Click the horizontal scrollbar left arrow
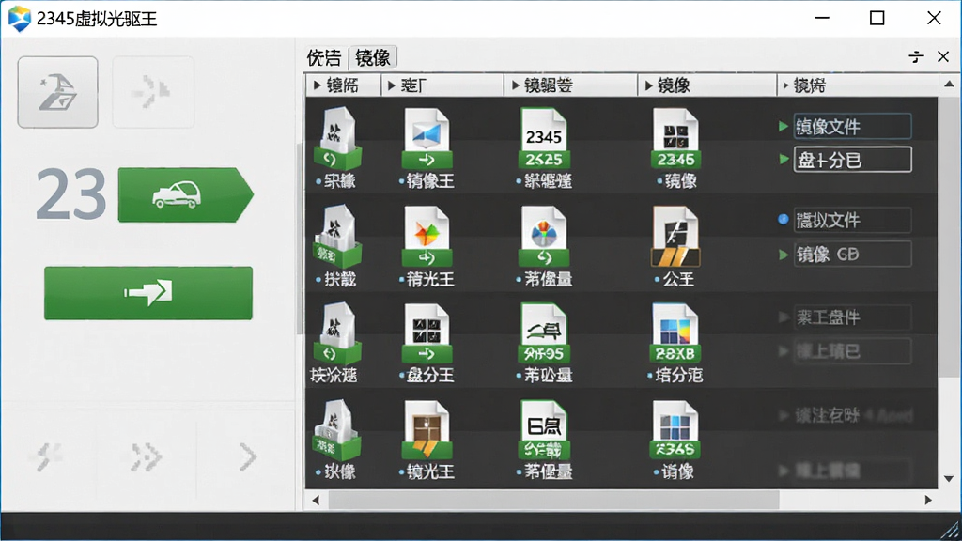This screenshot has width=962, height=541. click(316, 500)
